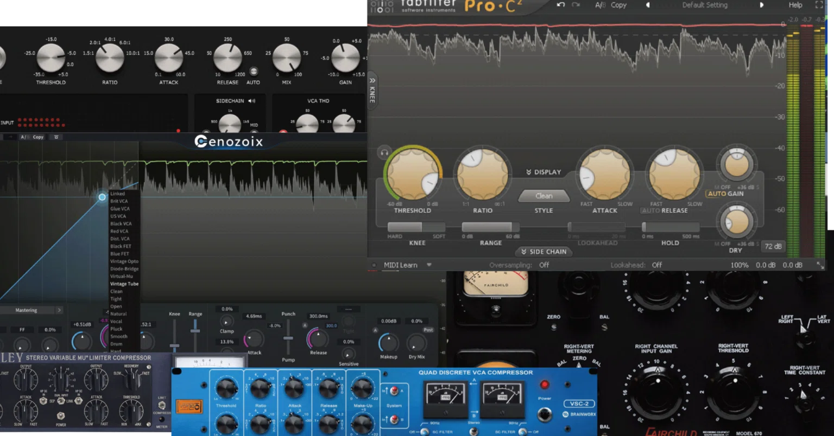The image size is (834, 436).
Task: Click the Cenozoix Release knob
Action: click(x=318, y=338)
